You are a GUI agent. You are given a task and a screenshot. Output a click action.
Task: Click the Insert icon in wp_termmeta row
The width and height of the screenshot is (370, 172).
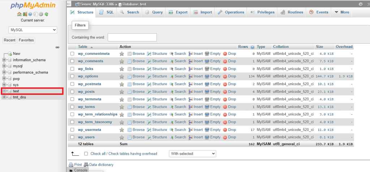pos(191,99)
